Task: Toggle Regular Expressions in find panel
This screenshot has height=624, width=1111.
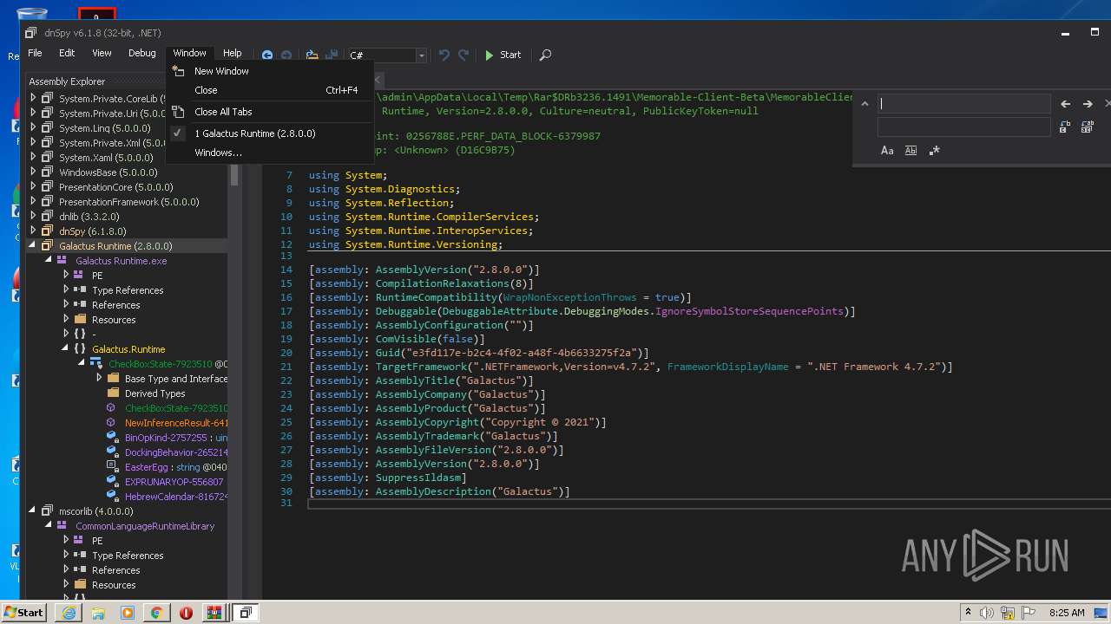Action: [934, 150]
